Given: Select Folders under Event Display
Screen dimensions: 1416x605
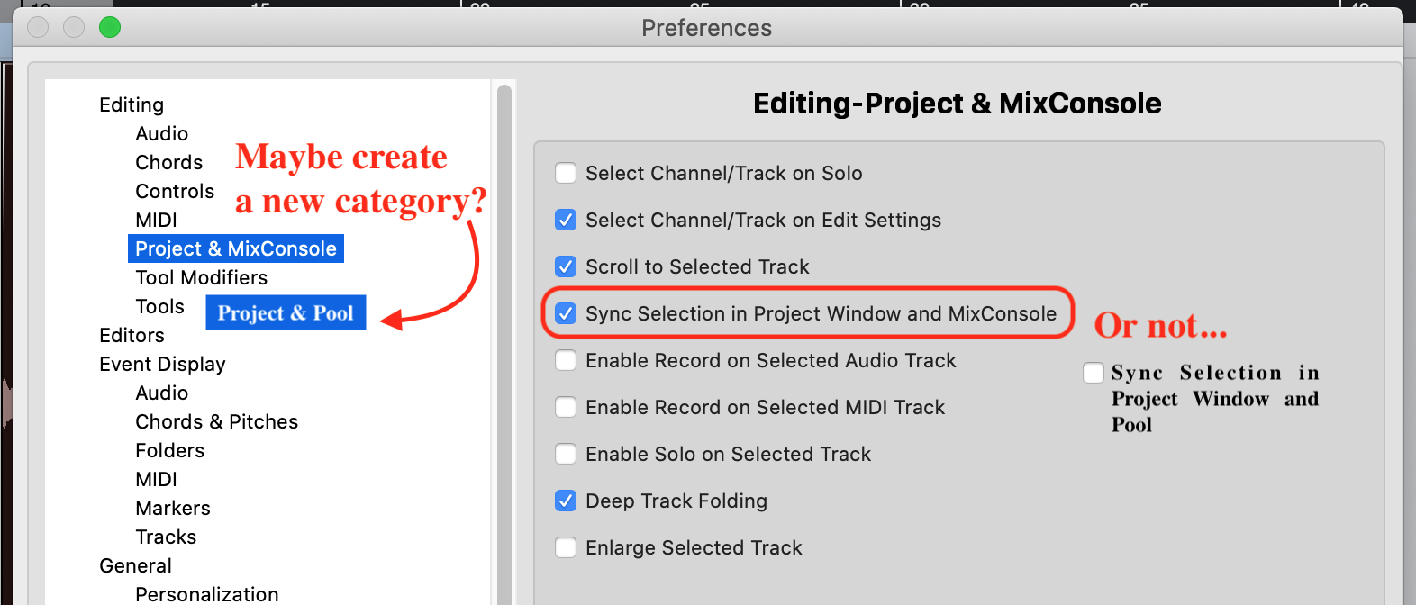Looking at the screenshot, I should pos(169,450).
